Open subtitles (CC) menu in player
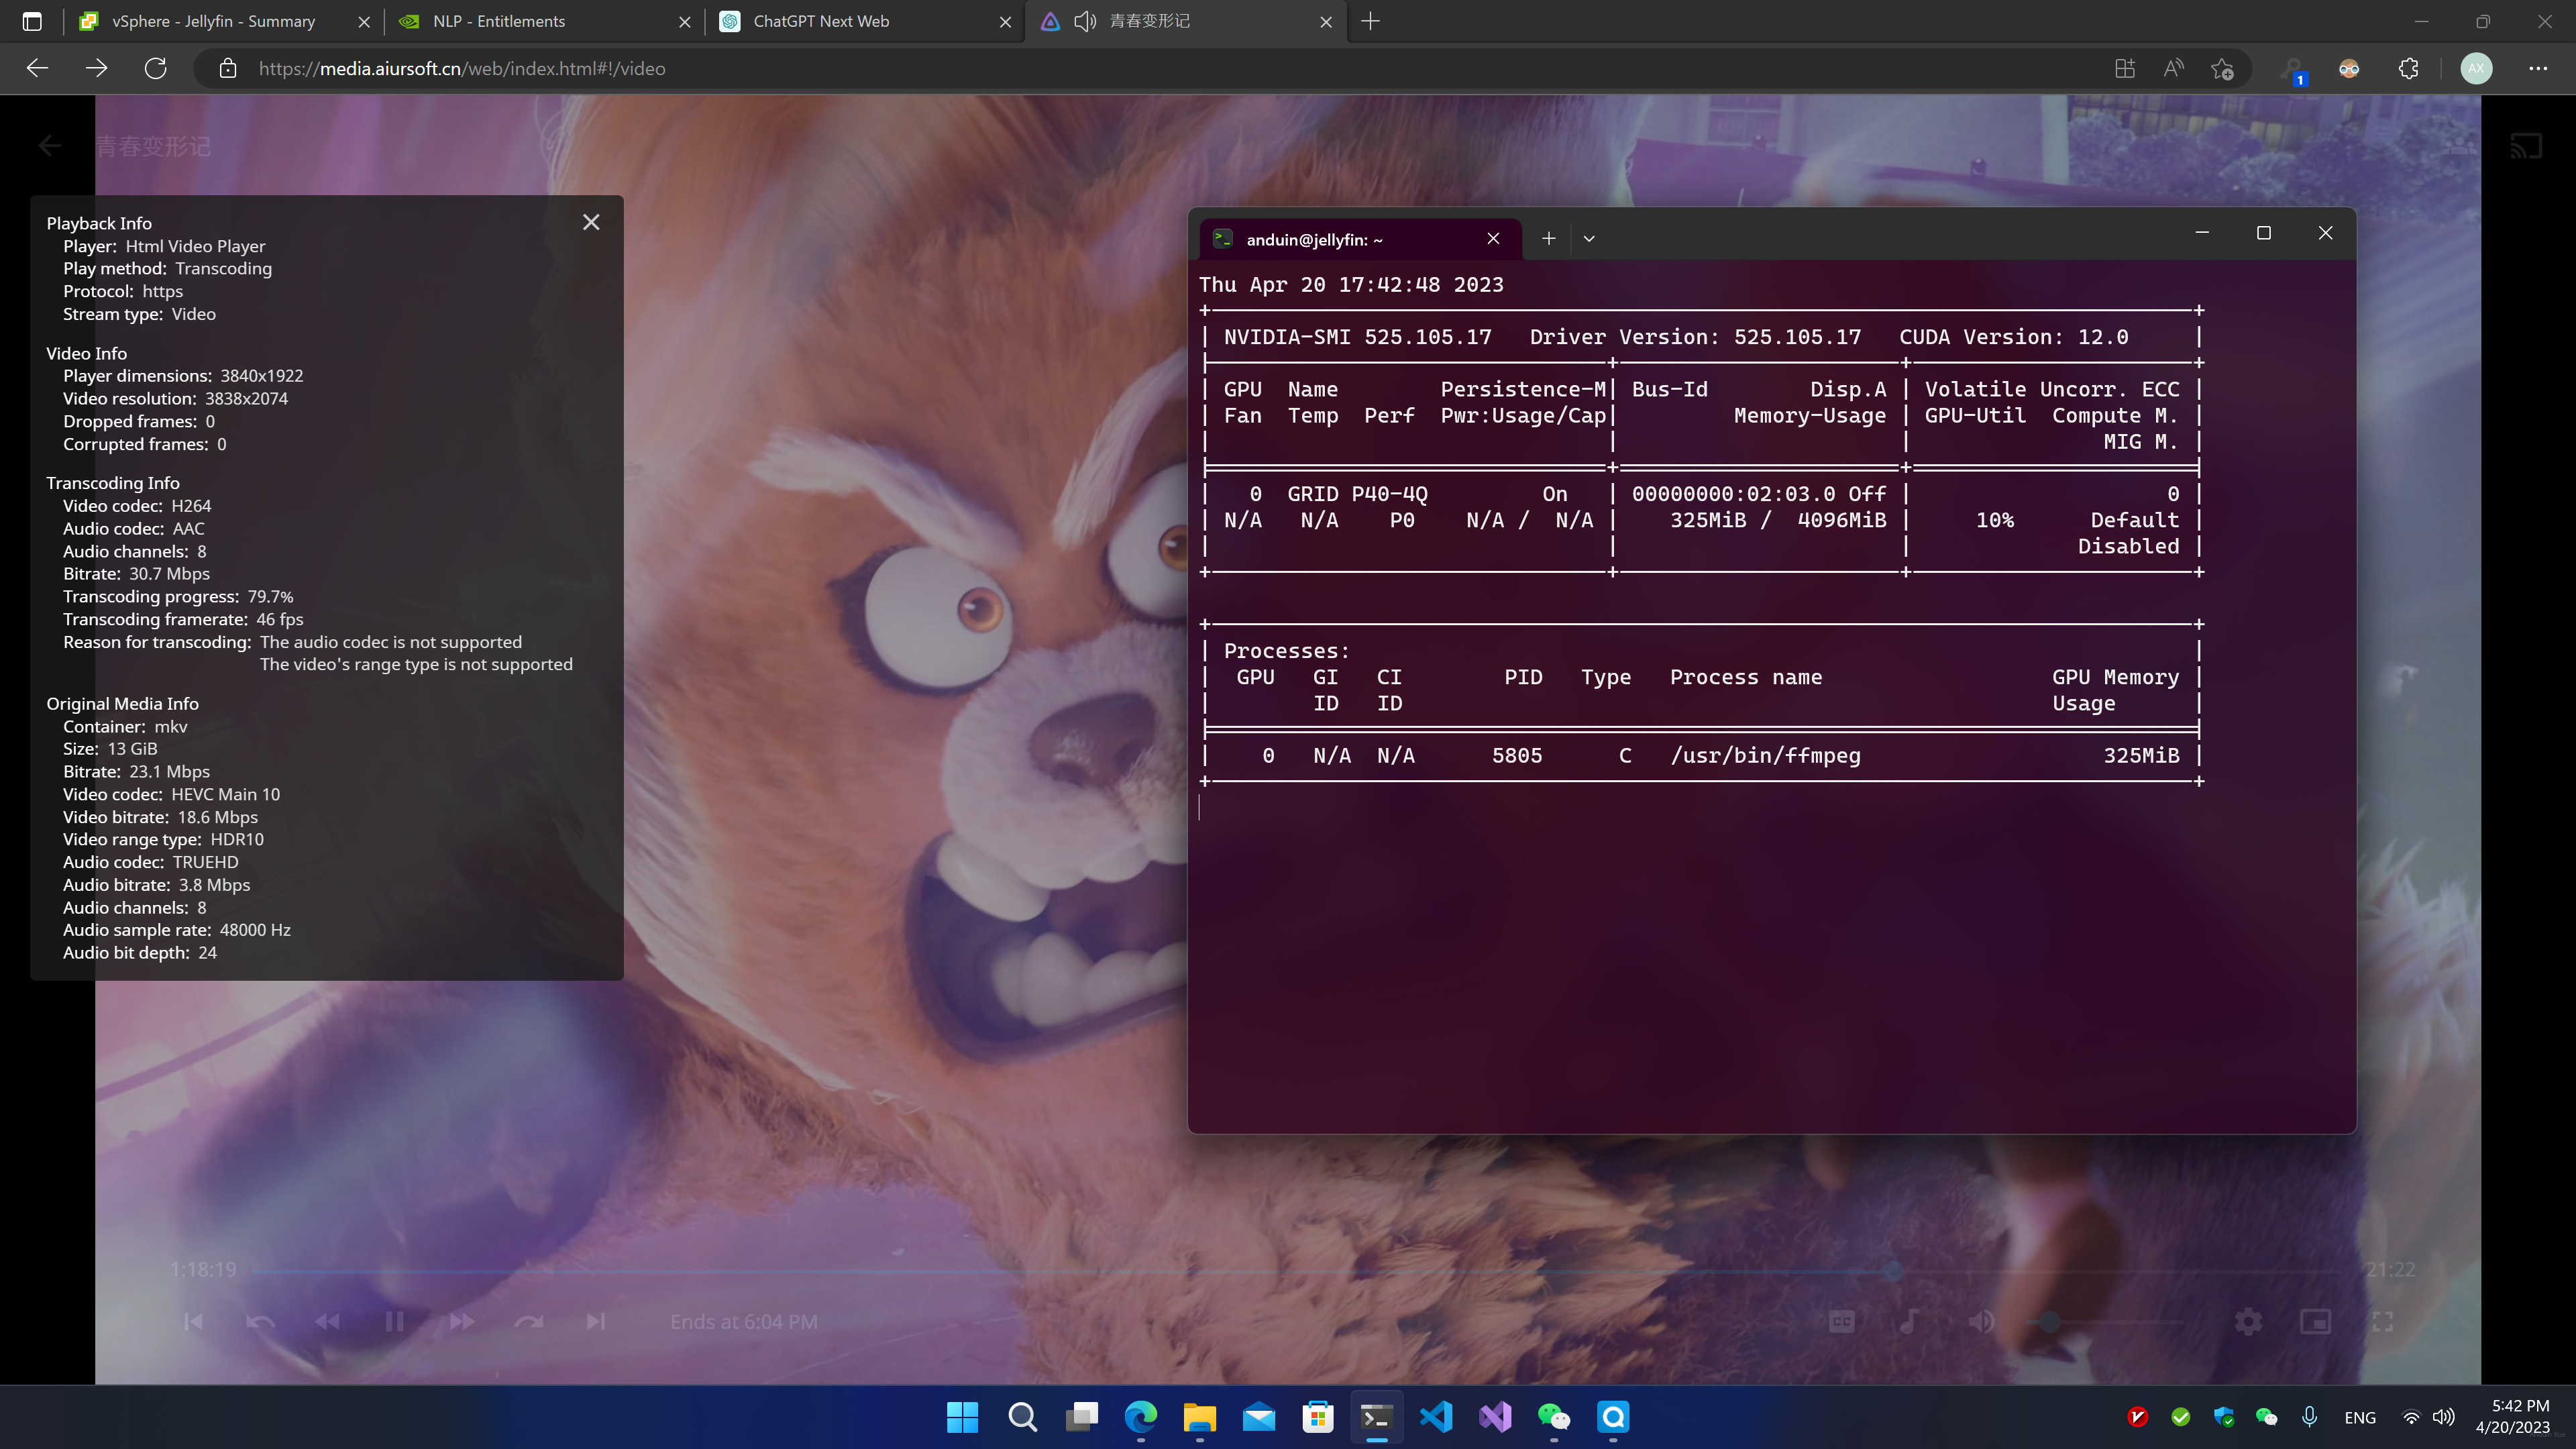This screenshot has width=2576, height=1449. pos(1841,1322)
